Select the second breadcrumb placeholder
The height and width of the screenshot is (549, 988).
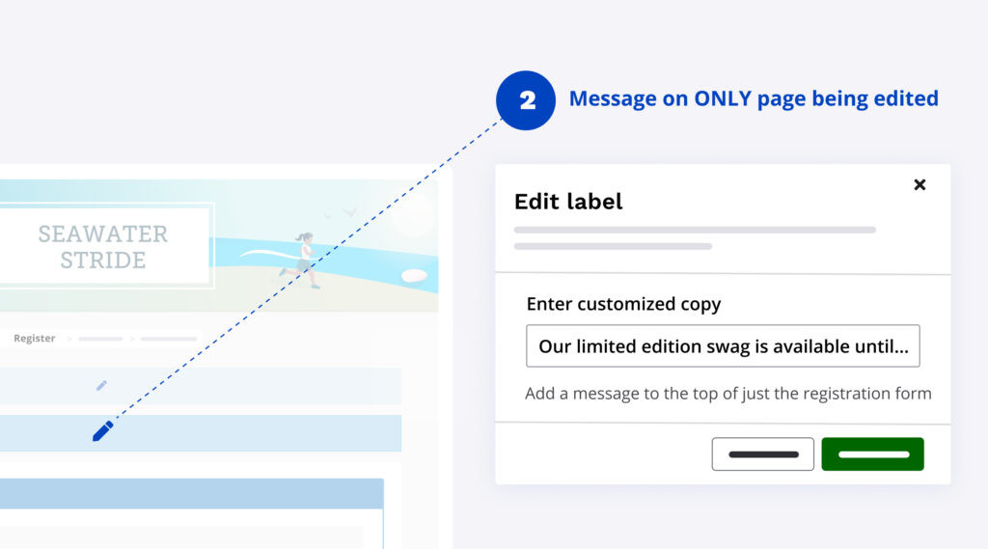100,339
